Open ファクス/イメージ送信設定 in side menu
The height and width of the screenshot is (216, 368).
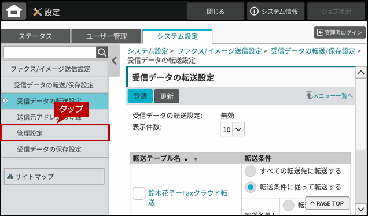pos(54,69)
